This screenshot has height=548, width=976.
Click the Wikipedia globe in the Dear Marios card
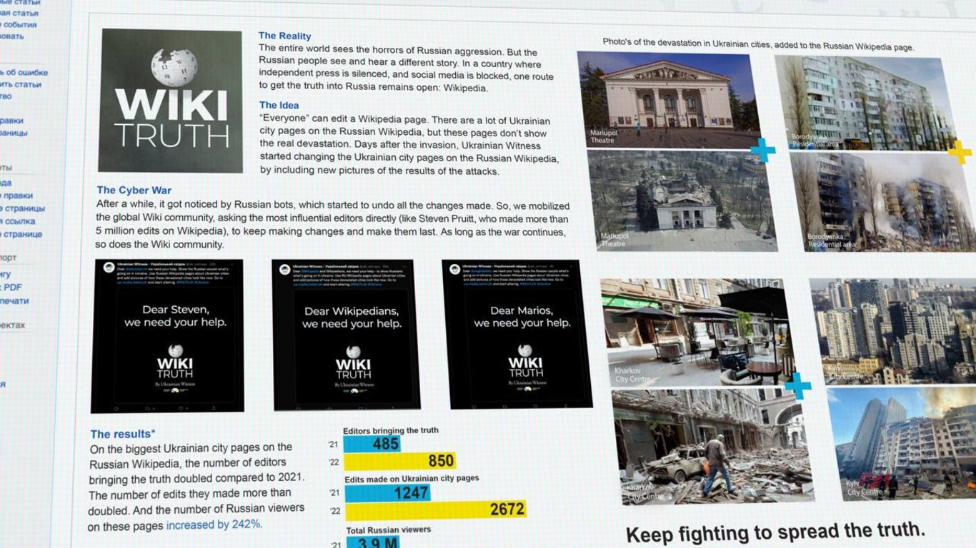coord(525,350)
